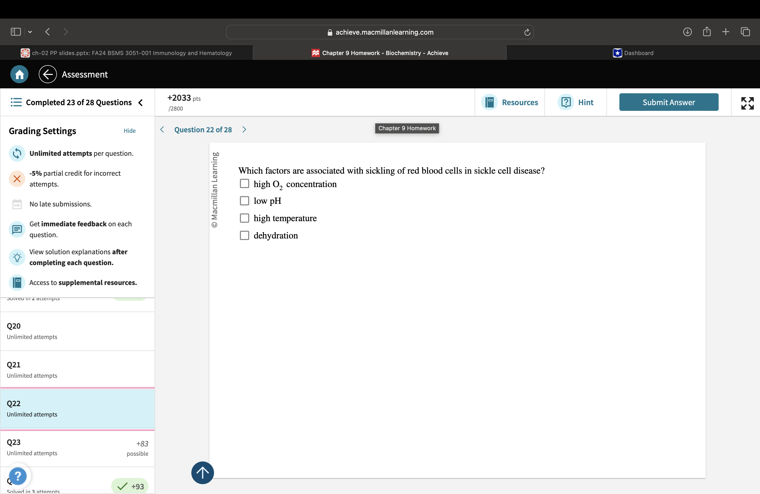This screenshot has height=494, width=760.
Task: Click the help question-mark bubble at bottom left
Action: click(18, 476)
